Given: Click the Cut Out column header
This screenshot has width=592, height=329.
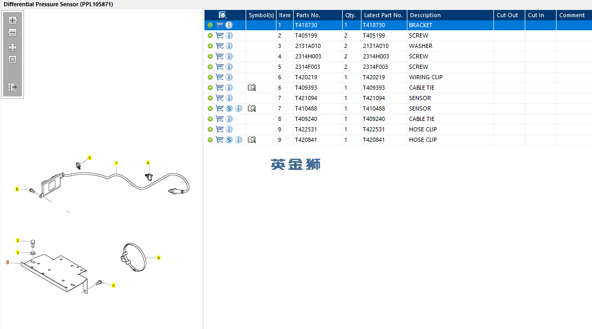Looking at the screenshot, I should [509, 15].
